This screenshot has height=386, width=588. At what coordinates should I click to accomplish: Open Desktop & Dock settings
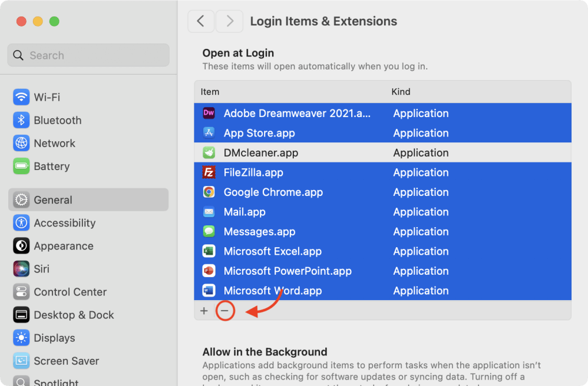point(74,315)
